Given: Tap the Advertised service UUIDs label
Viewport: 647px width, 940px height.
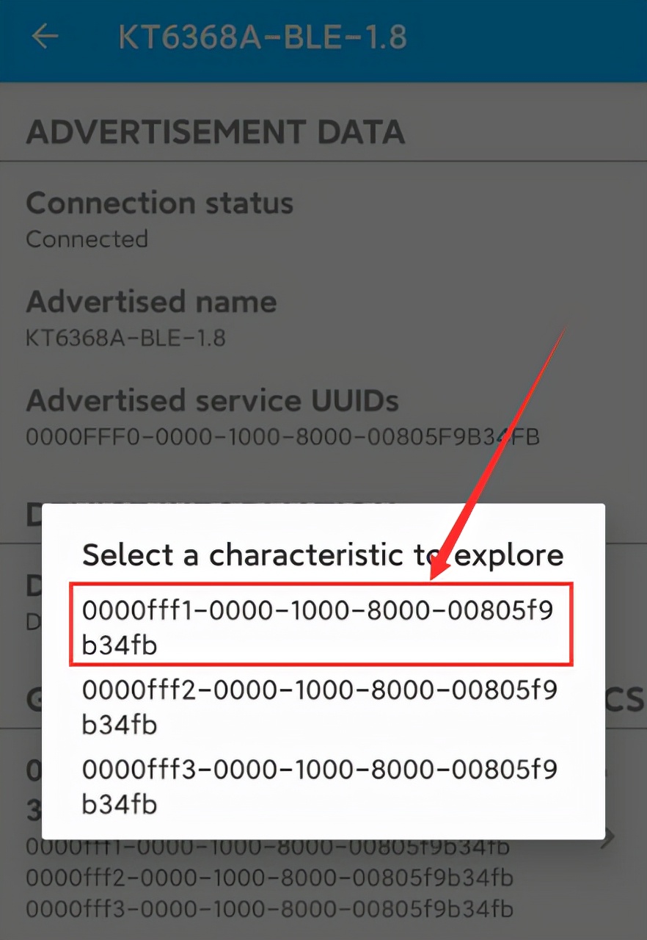Looking at the screenshot, I should tap(213, 401).
